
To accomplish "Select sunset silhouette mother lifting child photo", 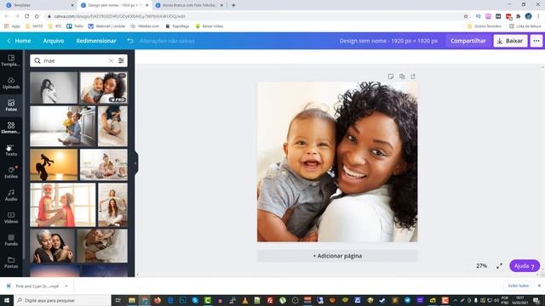I will [x=54, y=165].
